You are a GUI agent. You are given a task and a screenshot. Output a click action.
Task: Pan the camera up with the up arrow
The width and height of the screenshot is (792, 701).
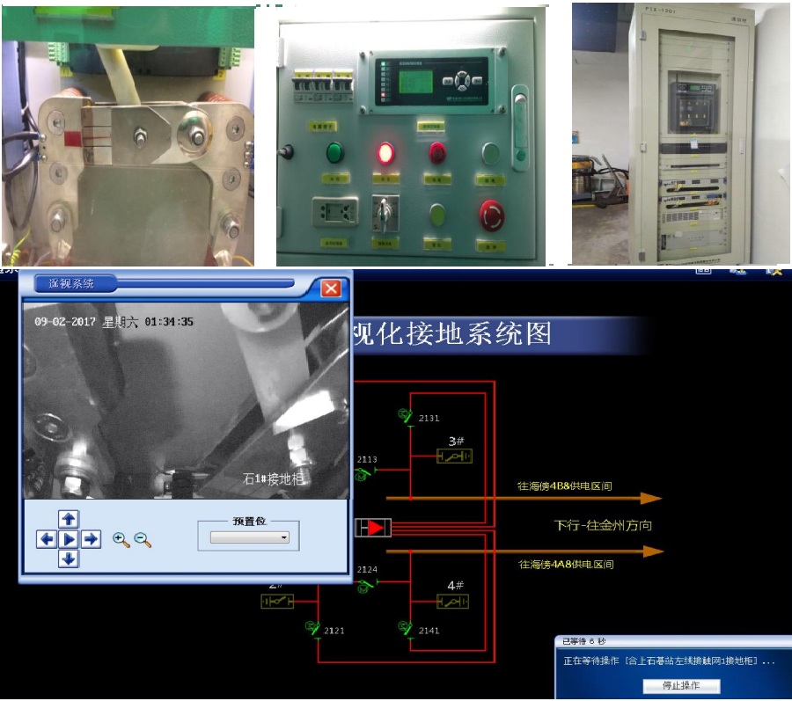[x=69, y=519]
